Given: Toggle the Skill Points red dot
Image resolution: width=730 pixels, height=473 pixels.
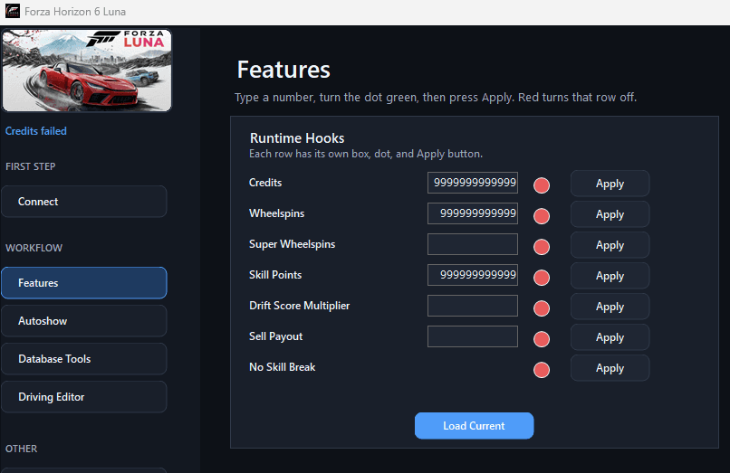Looking at the screenshot, I should [x=542, y=277].
